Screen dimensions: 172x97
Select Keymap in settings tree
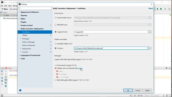pyautogui.click(x=24, y=15)
